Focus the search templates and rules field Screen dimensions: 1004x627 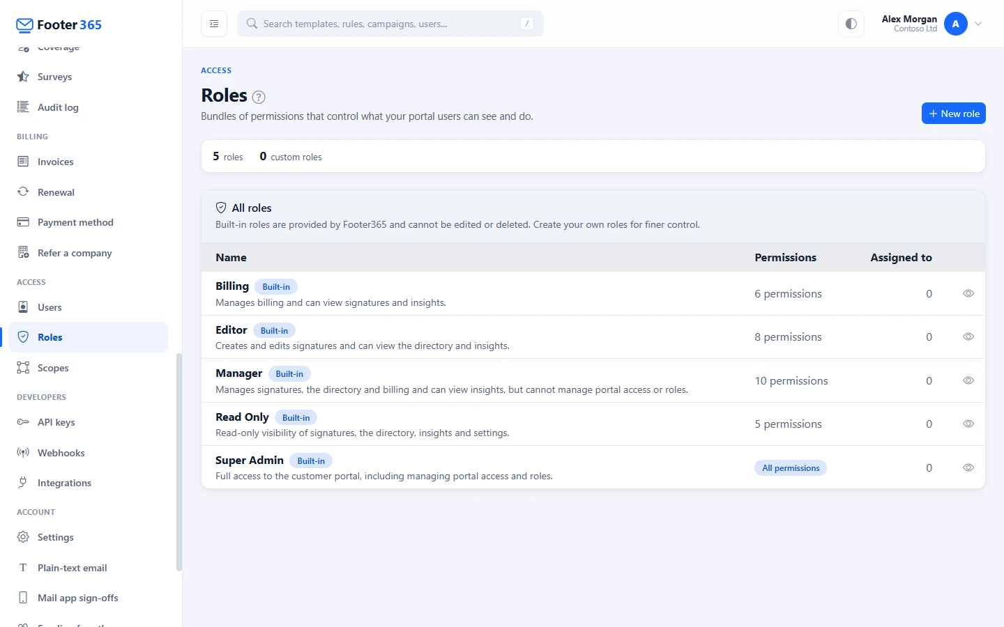(390, 24)
